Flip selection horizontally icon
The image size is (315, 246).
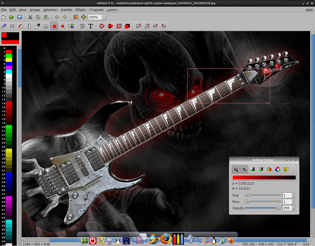pyautogui.click(x=147, y=26)
